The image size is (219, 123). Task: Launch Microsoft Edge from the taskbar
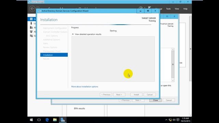(x=47, y=120)
